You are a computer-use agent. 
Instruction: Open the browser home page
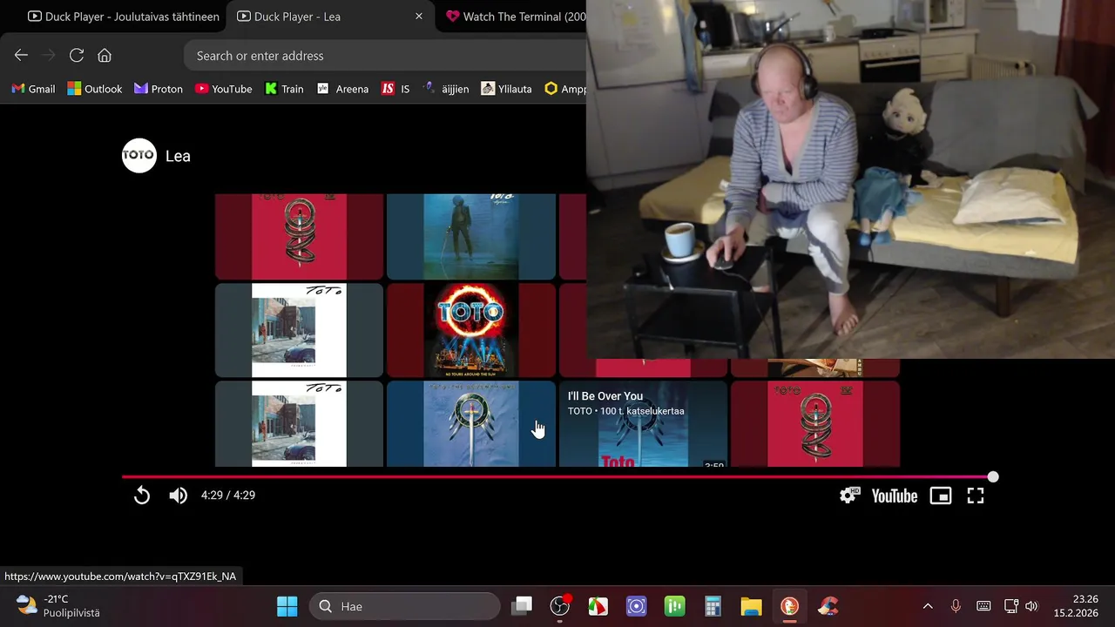pos(105,55)
